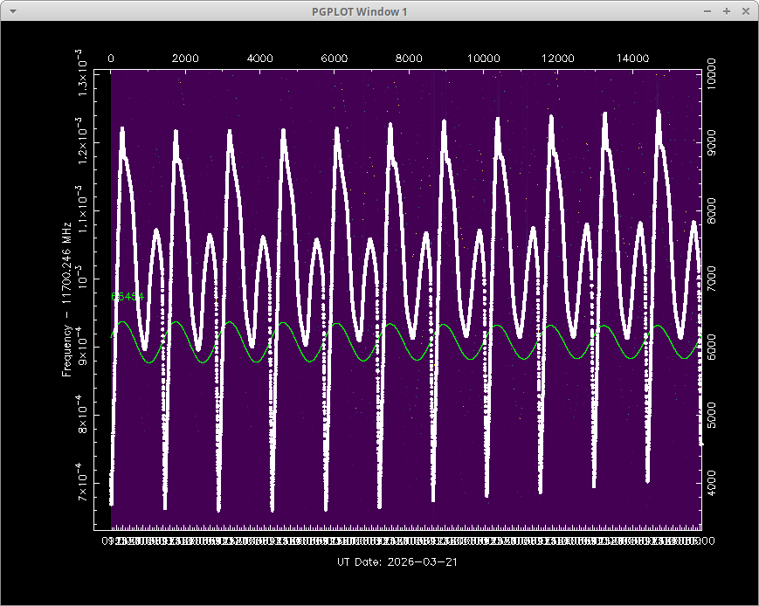Click the Frequency - 11700.246 MHz axis label

pos(66,300)
